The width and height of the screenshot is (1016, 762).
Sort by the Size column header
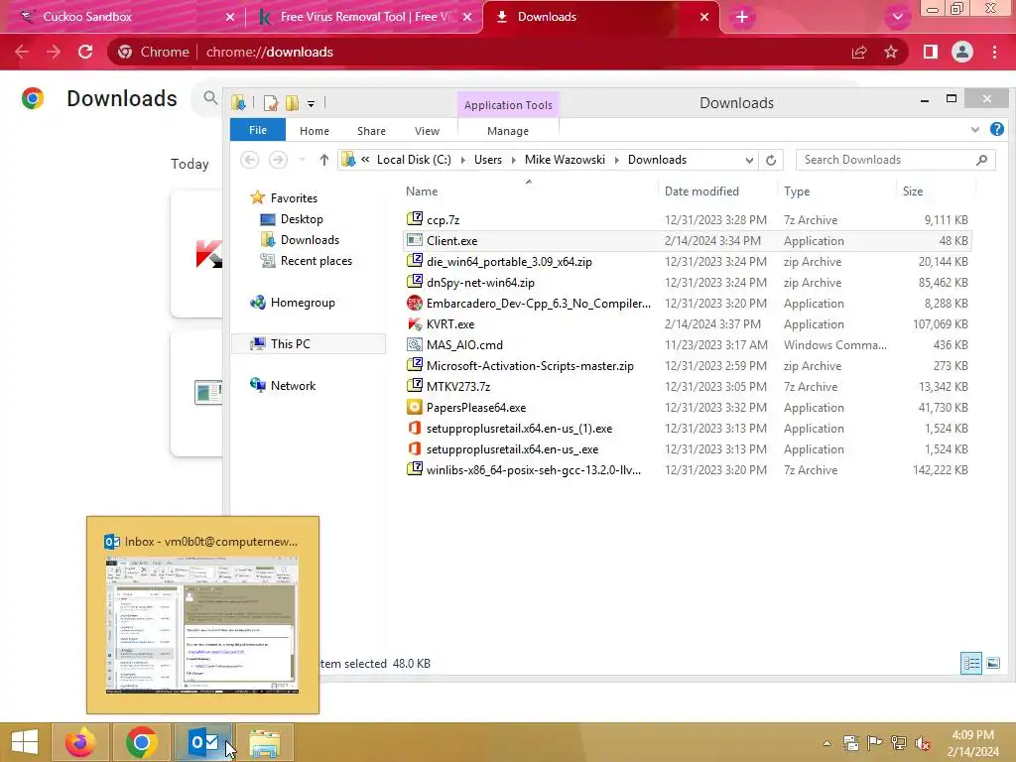pyautogui.click(x=935, y=191)
